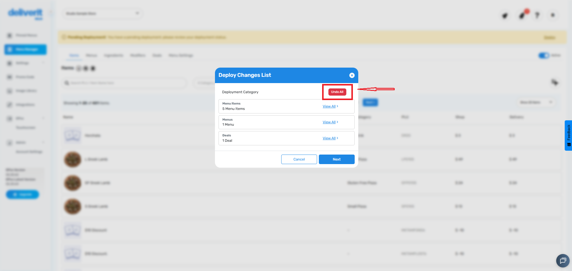Switch to the Menu Settings tab
The height and width of the screenshot is (271, 572).
pyautogui.click(x=181, y=55)
